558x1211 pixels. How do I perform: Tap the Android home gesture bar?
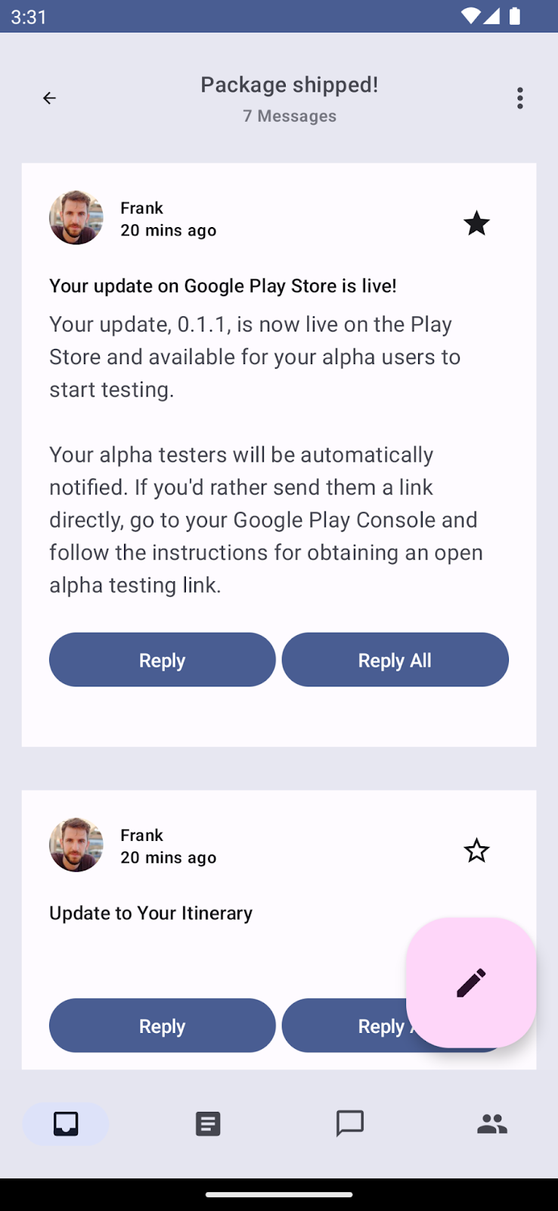click(279, 1195)
